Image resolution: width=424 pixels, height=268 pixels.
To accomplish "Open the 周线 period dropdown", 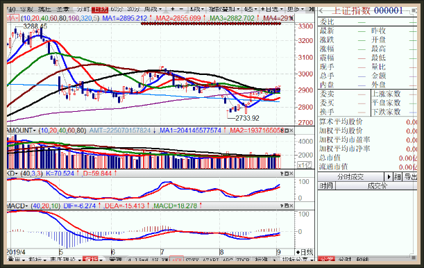I will tap(153, 9).
